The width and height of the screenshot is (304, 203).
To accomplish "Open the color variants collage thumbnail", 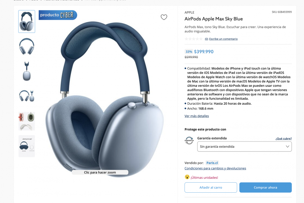I will [27, 121].
